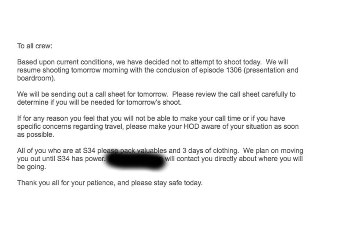Click the phrase 'please stay safe today'
The height and width of the screenshot is (225, 338).
tap(166, 183)
